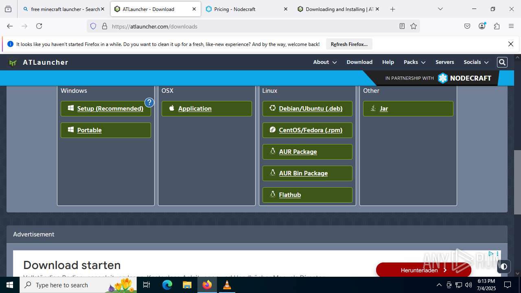Expand the Packs menu dropdown
The width and height of the screenshot is (521, 293).
[x=414, y=62]
